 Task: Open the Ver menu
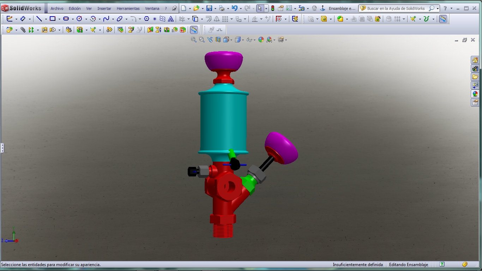(89, 8)
